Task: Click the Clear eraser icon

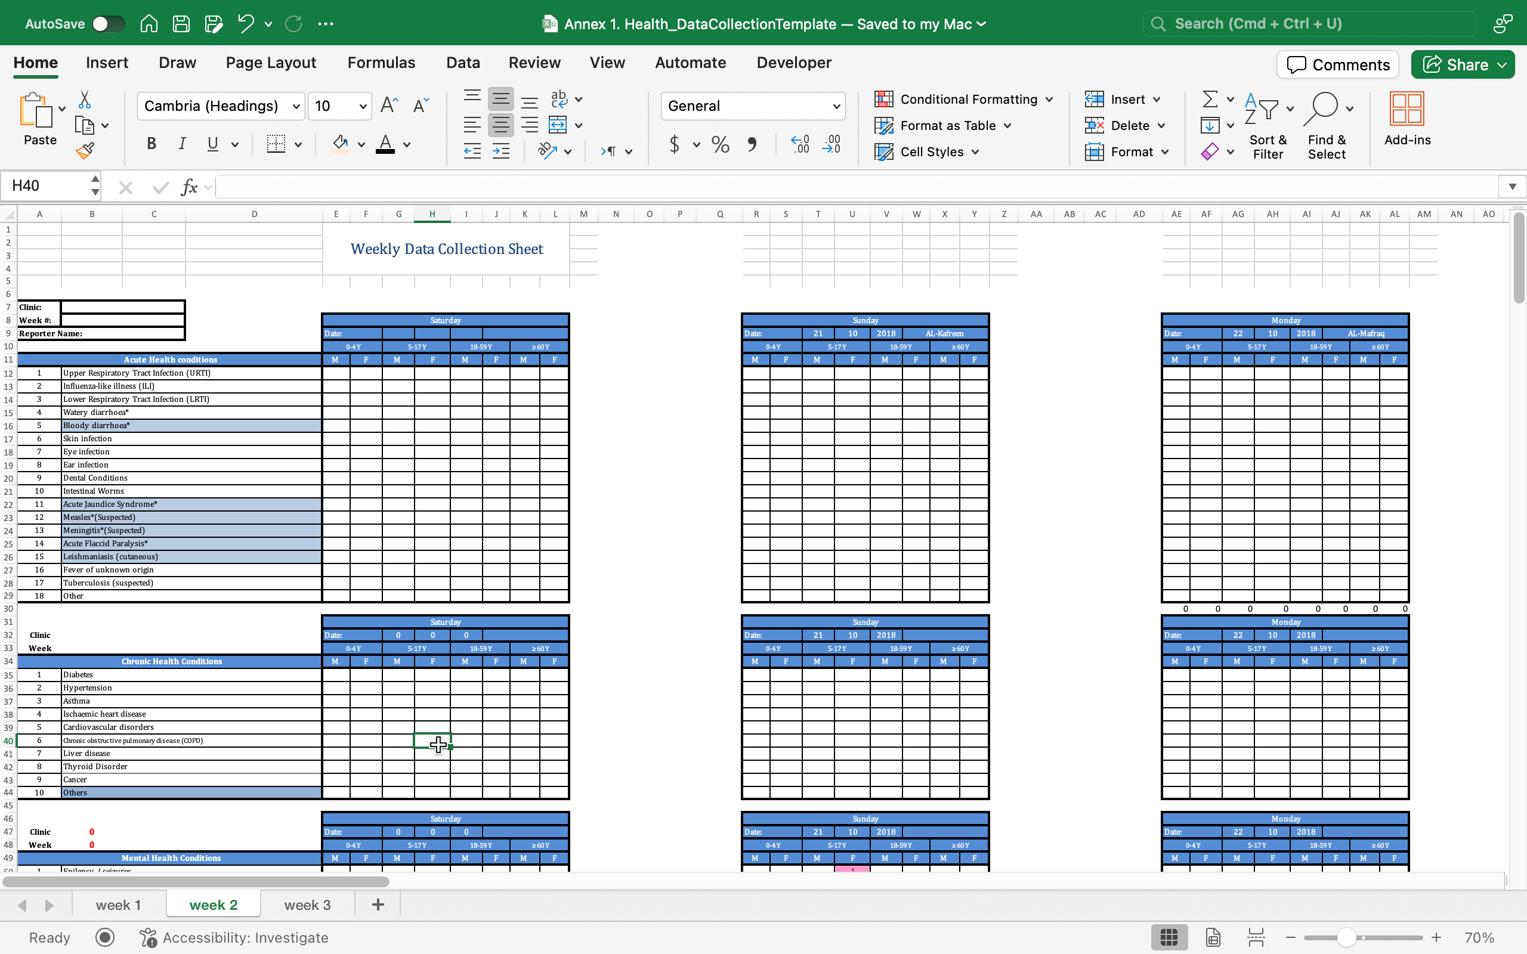Action: 1209,151
